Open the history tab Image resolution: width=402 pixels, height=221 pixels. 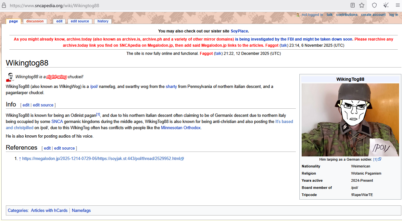click(x=103, y=21)
